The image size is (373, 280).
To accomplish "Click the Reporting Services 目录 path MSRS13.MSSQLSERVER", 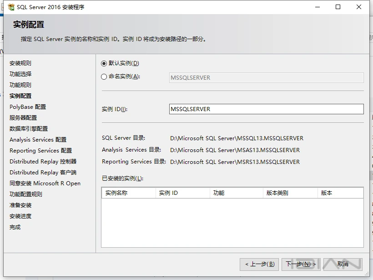I will (235, 162).
